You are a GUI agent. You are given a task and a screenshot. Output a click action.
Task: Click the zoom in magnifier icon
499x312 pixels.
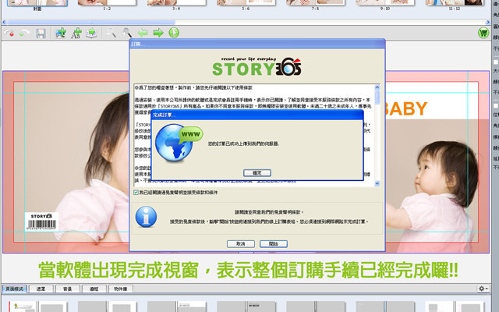click(111, 33)
